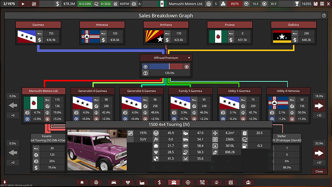Open the finances dollar tab in bottom bar
Screen dimensions: 332x187
pos(159,182)
